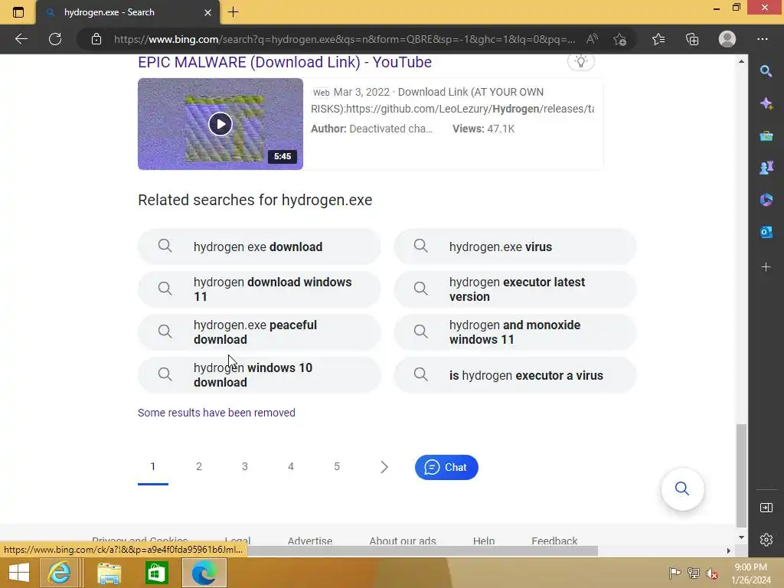Open the browser profile menu
Image resolution: width=784 pixels, height=588 pixels.
click(727, 39)
